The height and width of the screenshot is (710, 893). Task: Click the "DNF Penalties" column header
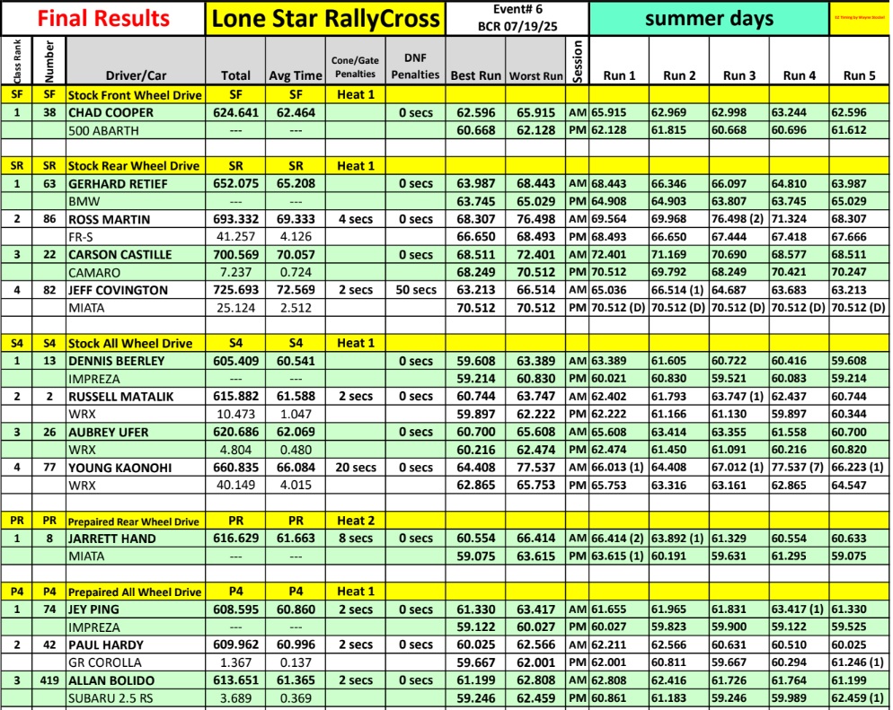(x=415, y=66)
